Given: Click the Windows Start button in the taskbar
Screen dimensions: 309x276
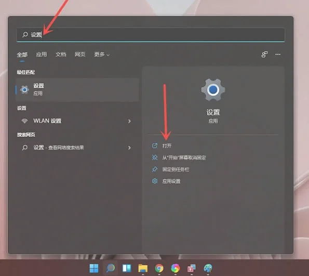Looking at the screenshot, I should (x=94, y=268).
